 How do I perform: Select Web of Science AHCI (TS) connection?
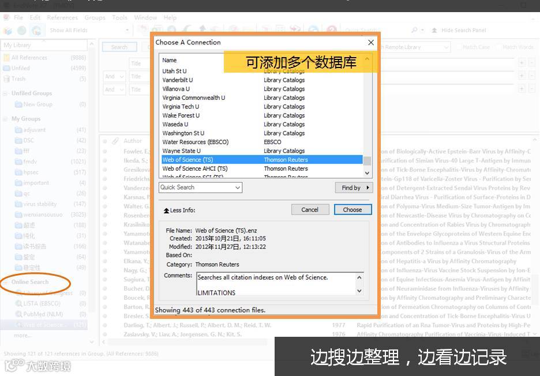(262, 169)
